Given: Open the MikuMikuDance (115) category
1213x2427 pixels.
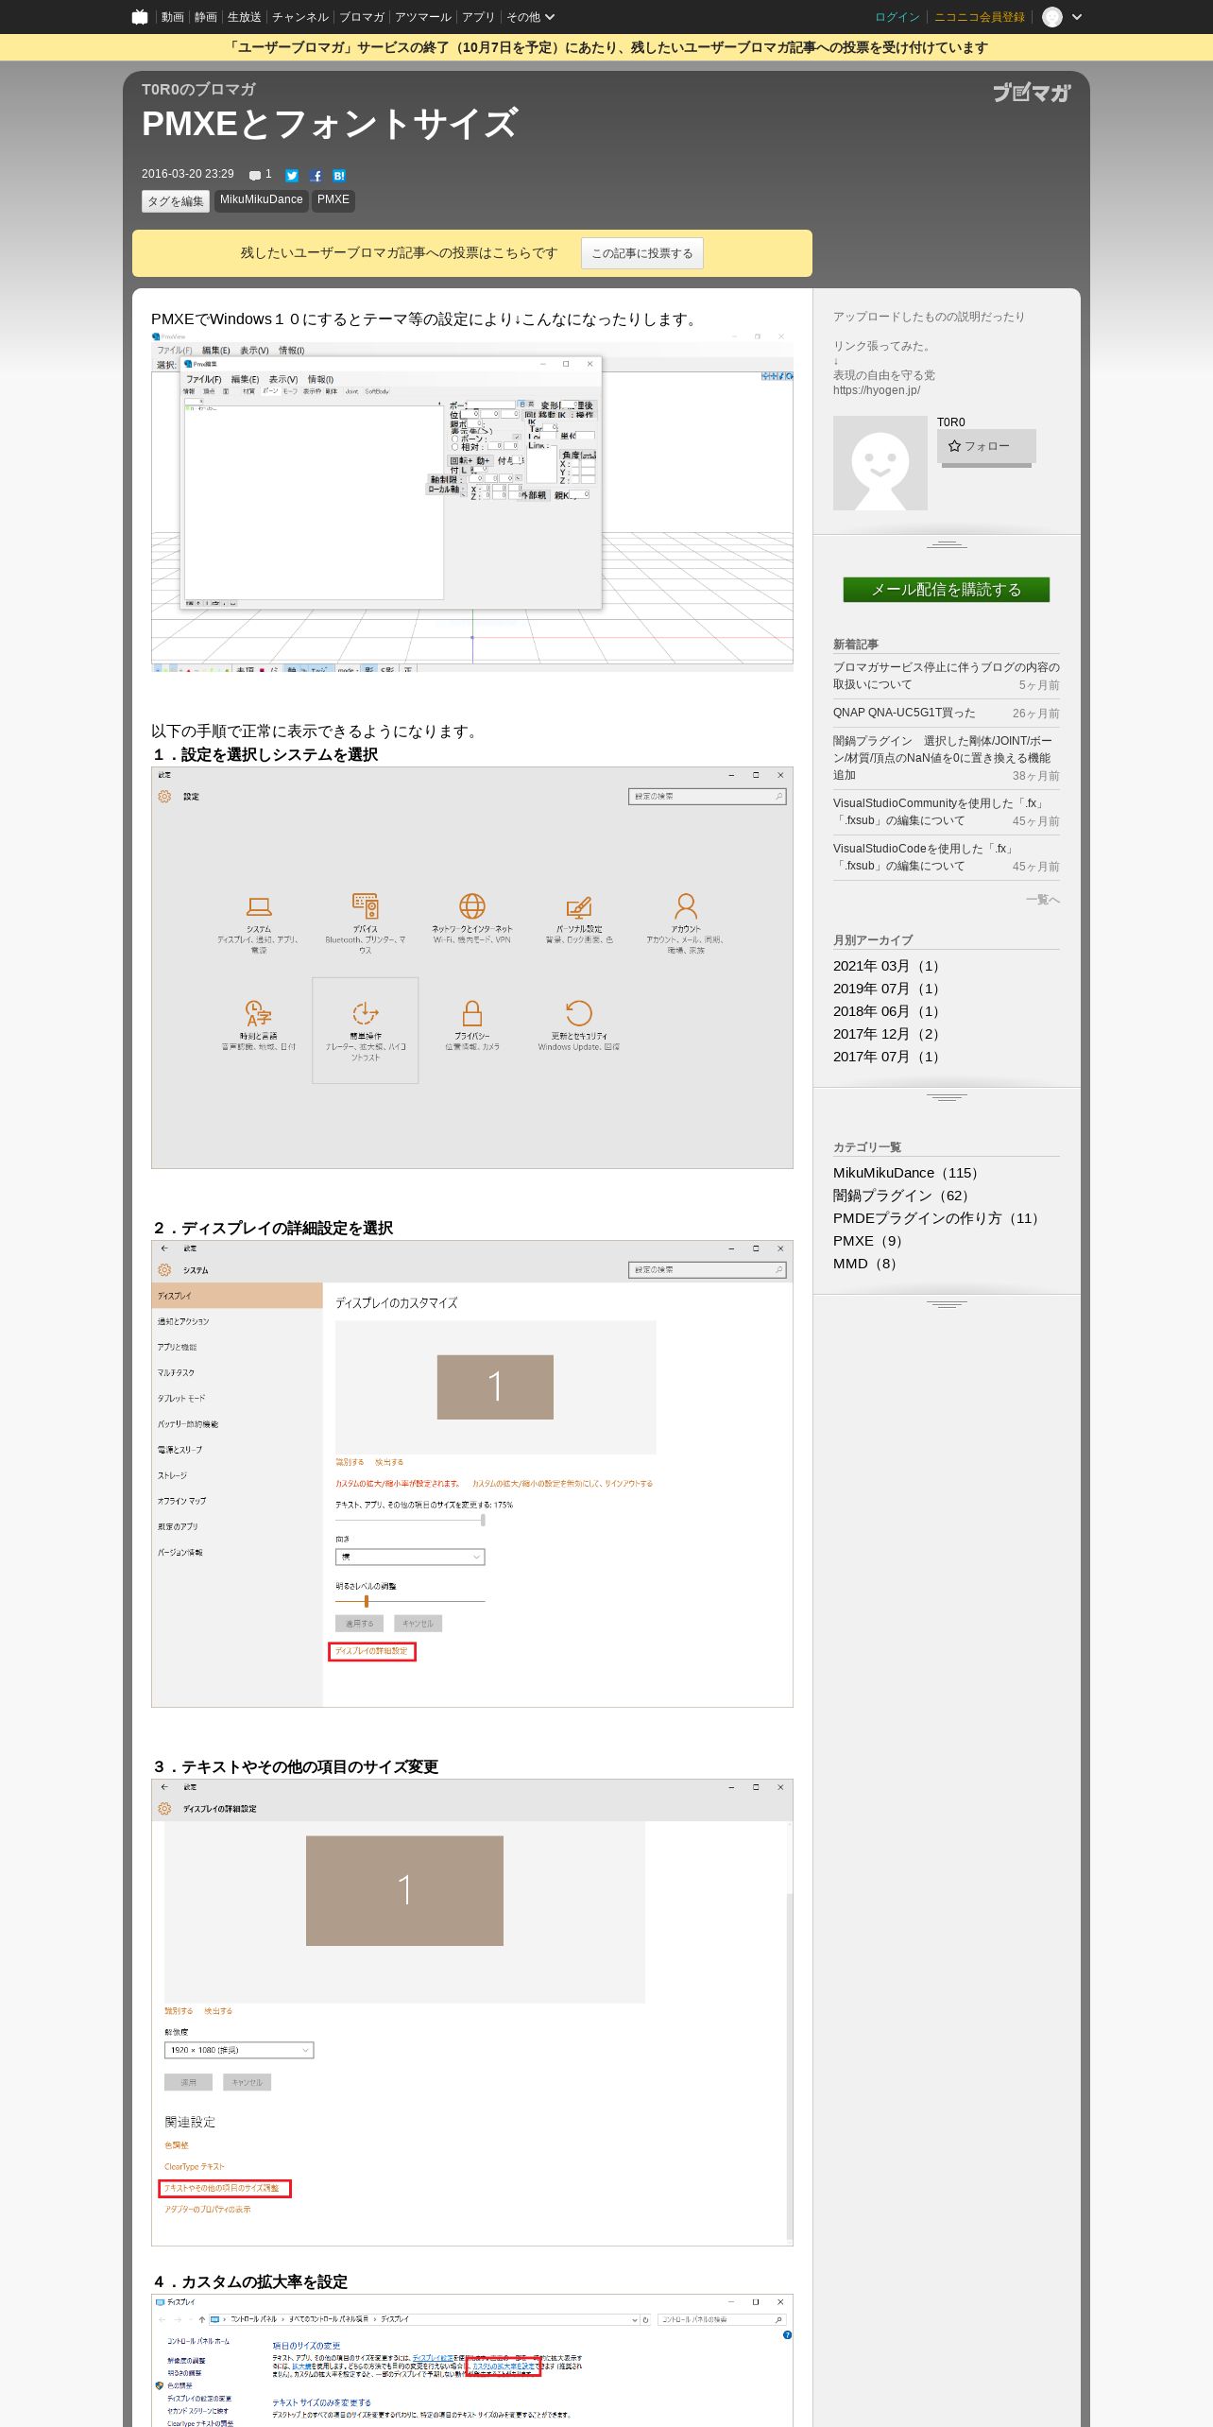Looking at the screenshot, I should tap(907, 1173).
